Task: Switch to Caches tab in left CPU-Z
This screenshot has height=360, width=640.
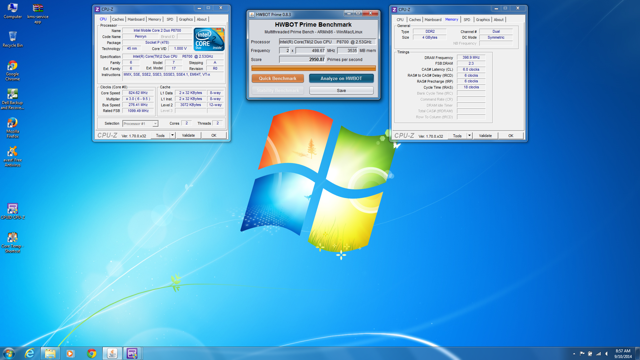Action: coord(118,19)
